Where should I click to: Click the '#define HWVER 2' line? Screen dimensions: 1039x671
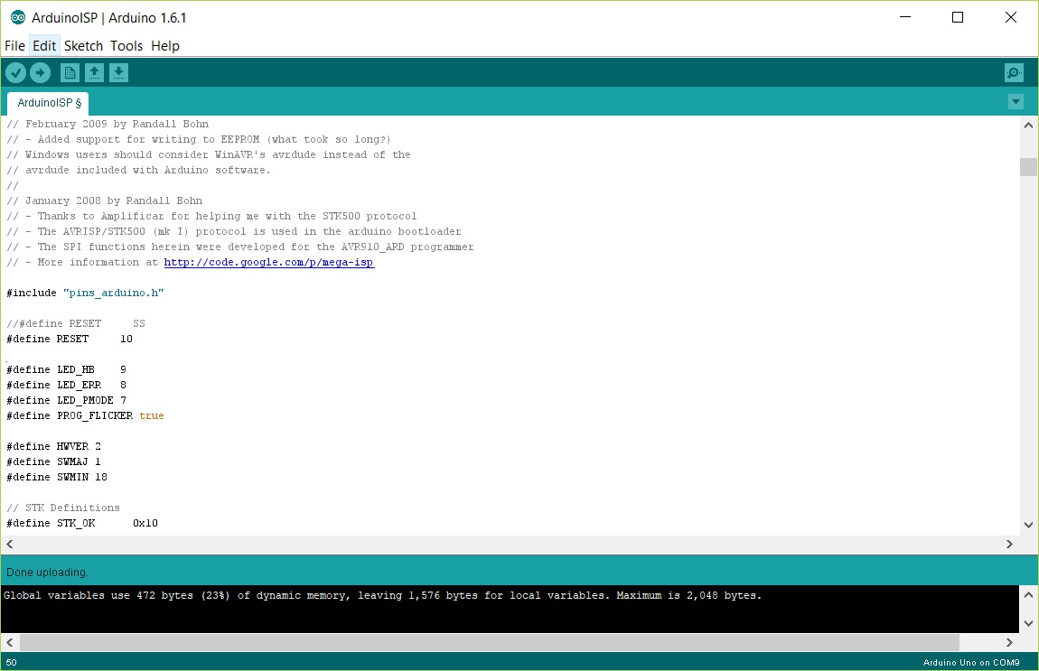(53, 446)
